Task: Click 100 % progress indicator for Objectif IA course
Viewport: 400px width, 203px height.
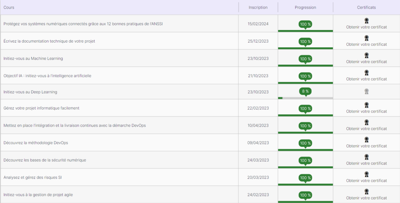Action: [x=305, y=76]
